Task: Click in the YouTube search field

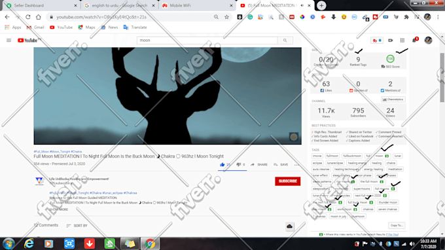Action: [207, 41]
